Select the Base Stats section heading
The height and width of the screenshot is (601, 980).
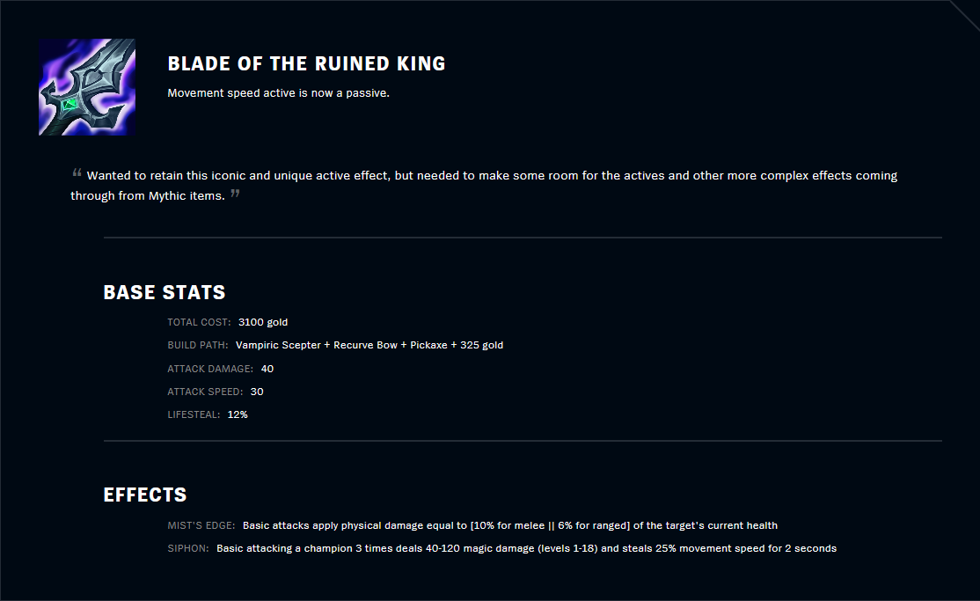pos(165,292)
